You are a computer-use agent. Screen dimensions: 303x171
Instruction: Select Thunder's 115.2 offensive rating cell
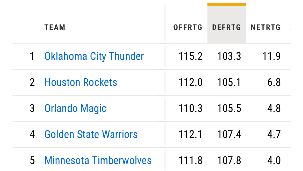191,56
